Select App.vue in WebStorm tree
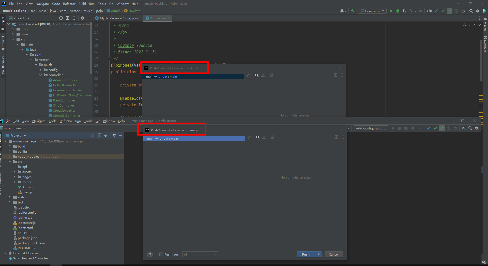Image resolution: width=488 pixels, height=266 pixels. click(x=28, y=187)
